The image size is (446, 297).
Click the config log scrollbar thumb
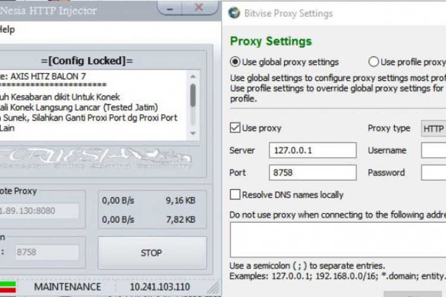tap(193, 95)
